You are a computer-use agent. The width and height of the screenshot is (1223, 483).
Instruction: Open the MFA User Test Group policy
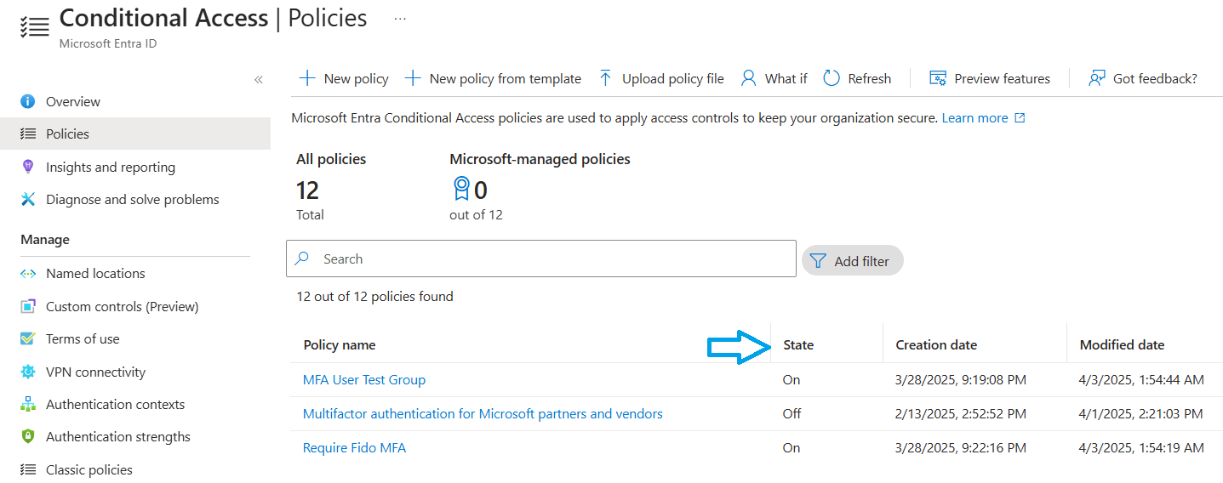pyautogui.click(x=364, y=379)
